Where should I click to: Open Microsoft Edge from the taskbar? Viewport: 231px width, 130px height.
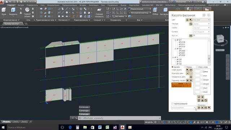point(70,127)
